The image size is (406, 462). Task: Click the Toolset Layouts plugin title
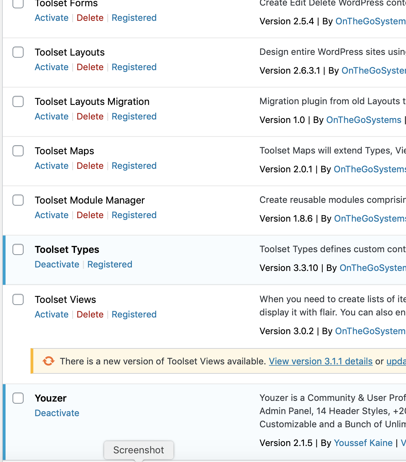tap(70, 52)
